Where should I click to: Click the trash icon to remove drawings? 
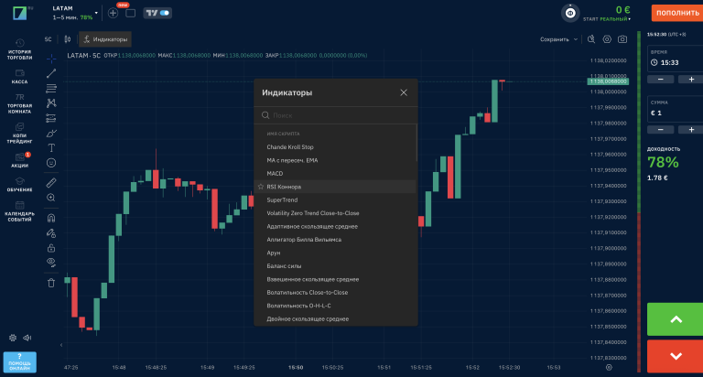tap(51, 283)
